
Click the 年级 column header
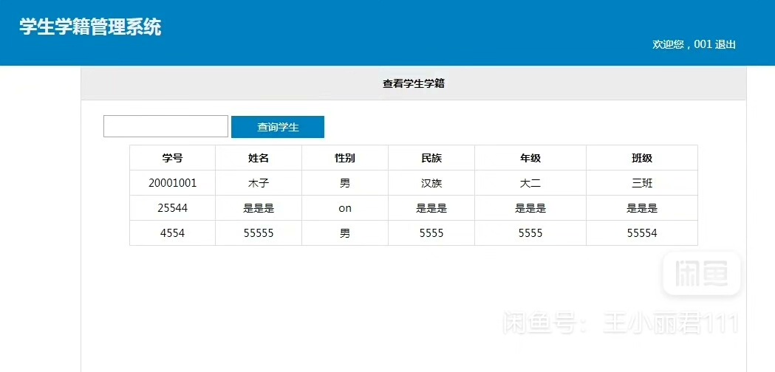tap(530, 158)
